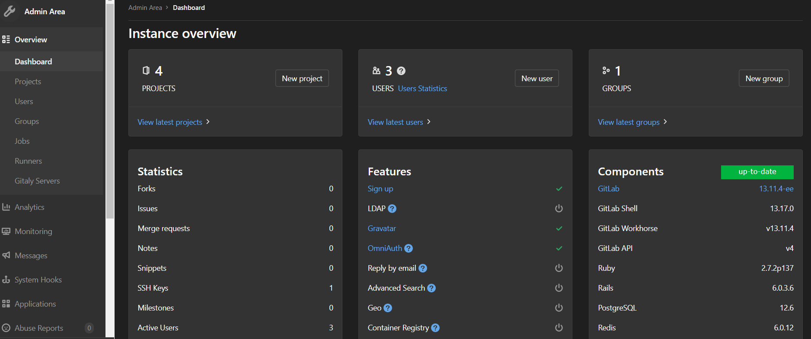The image size is (811, 339).
Task: Open the 13.11.4-ee version link
Action: click(776, 189)
